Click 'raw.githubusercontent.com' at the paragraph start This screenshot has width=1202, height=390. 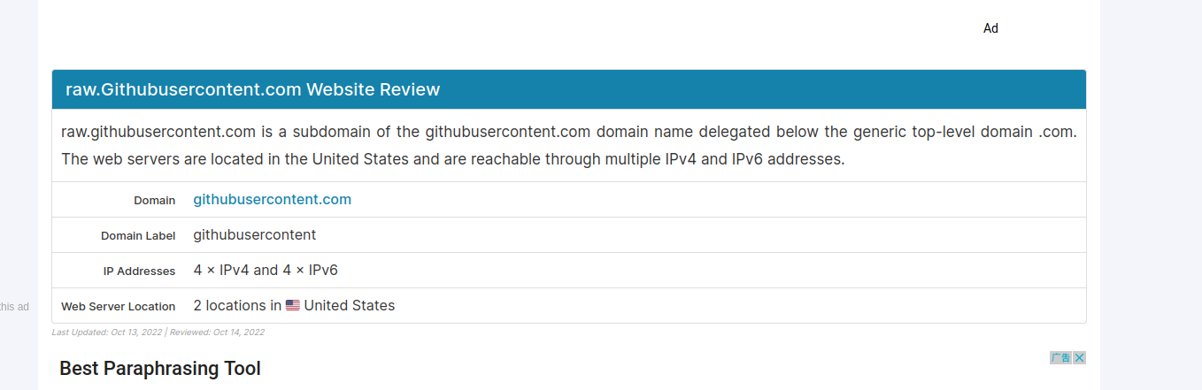[158, 133]
